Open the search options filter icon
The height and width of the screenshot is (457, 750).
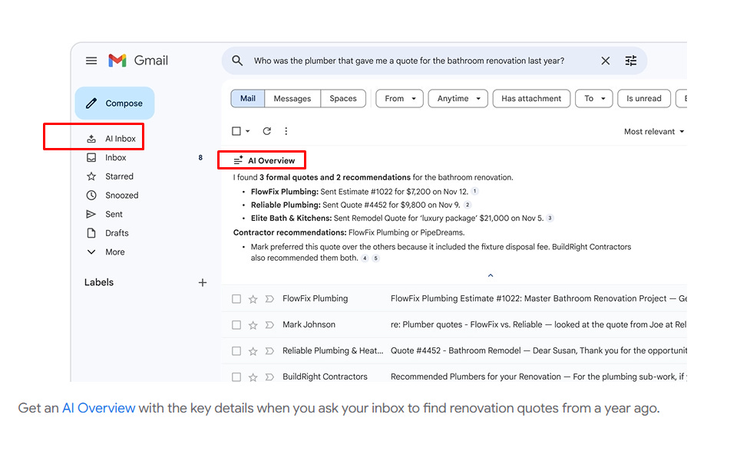point(631,61)
